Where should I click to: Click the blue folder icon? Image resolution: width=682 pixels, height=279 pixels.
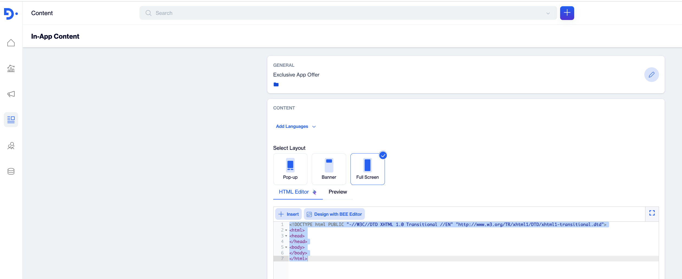point(276,84)
